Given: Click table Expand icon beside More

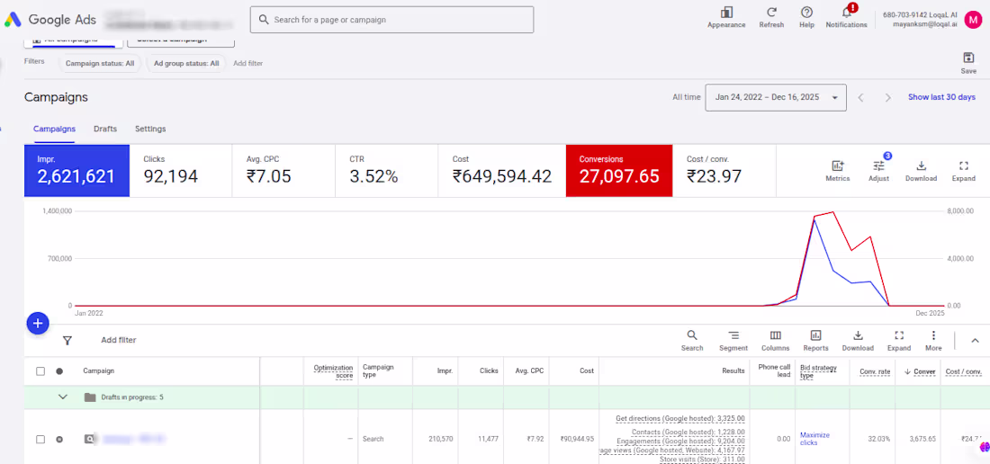Looking at the screenshot, I should click(899, 335).
